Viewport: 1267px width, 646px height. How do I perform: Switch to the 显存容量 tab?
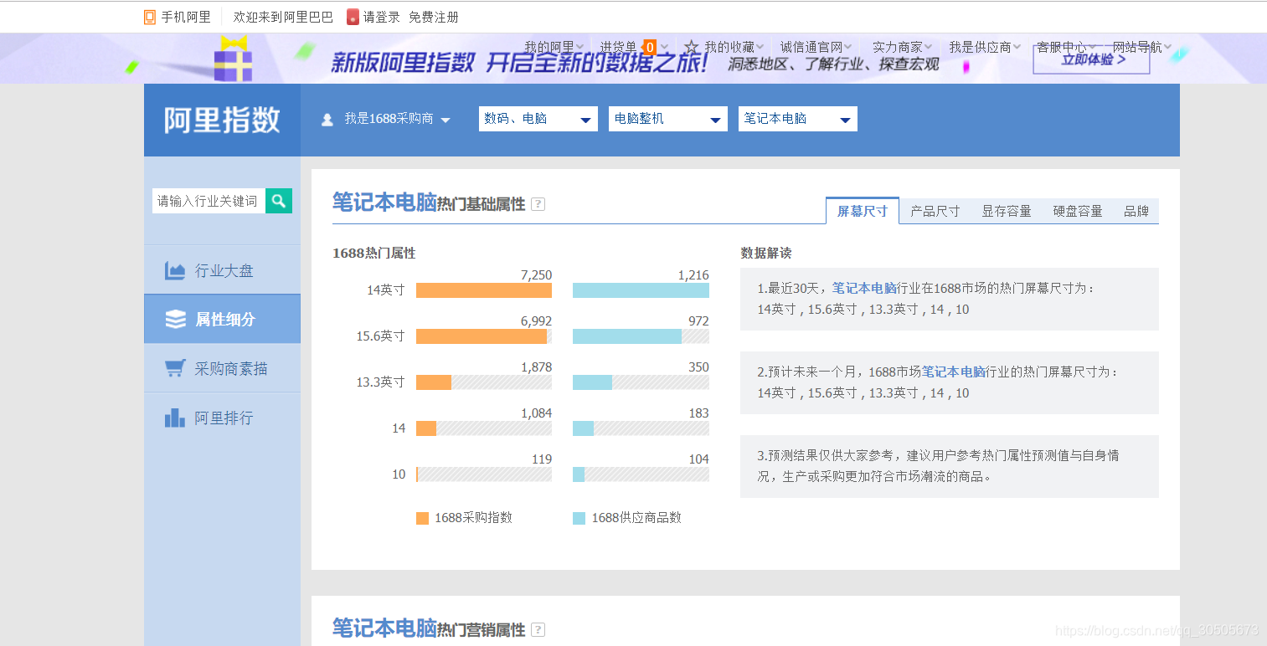[1007, 211]
